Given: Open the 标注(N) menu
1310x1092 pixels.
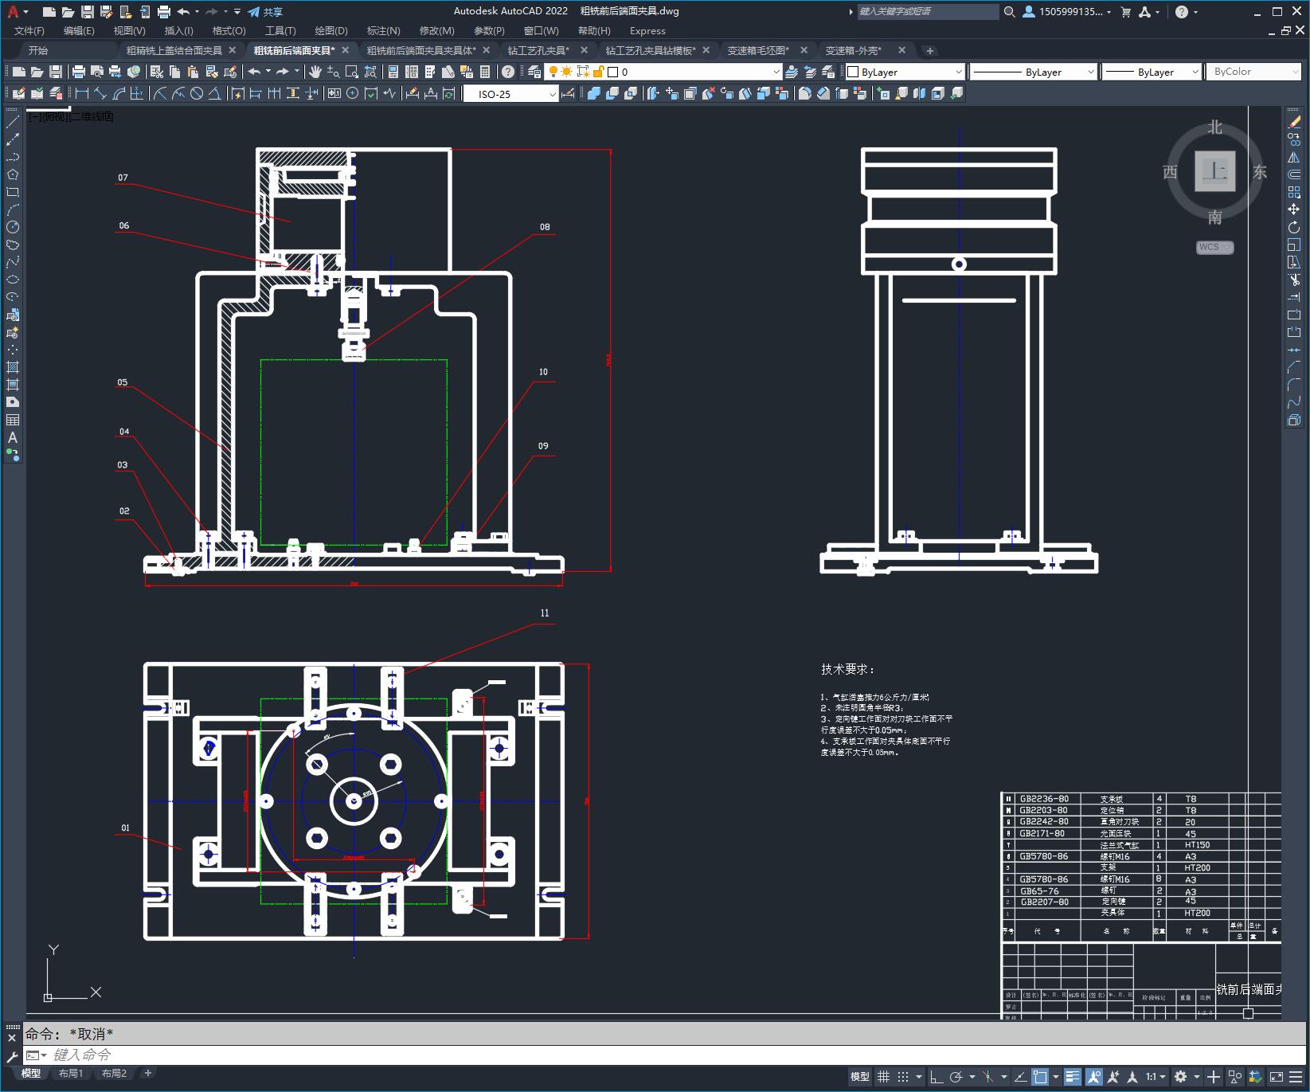Looking at the screenshot, I should point(383,30).
